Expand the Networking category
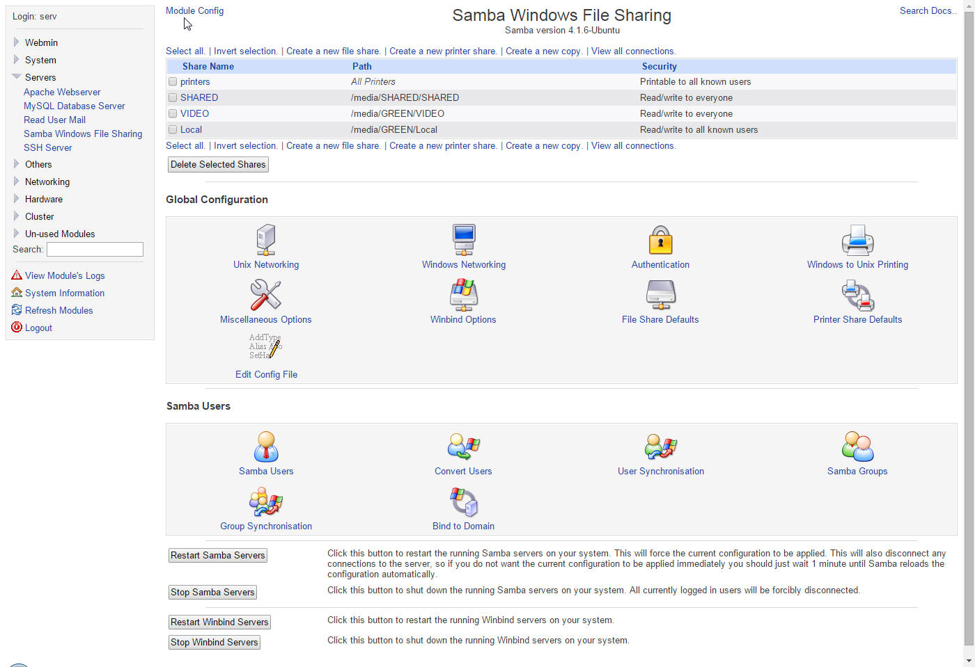The width and height of the screenshot is (975, 667). click(16, 182)
